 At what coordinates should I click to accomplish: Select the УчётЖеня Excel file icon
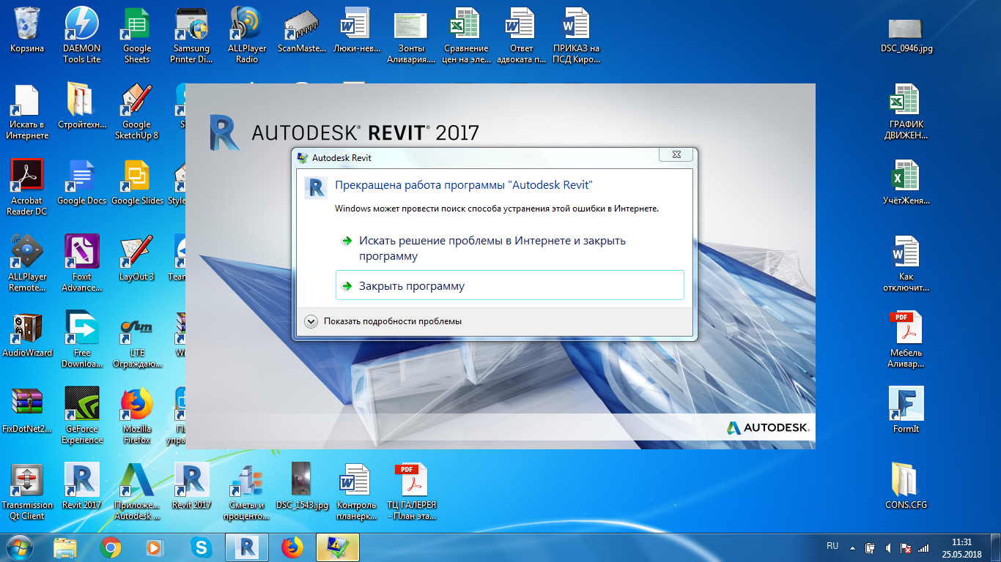point(906,182)
